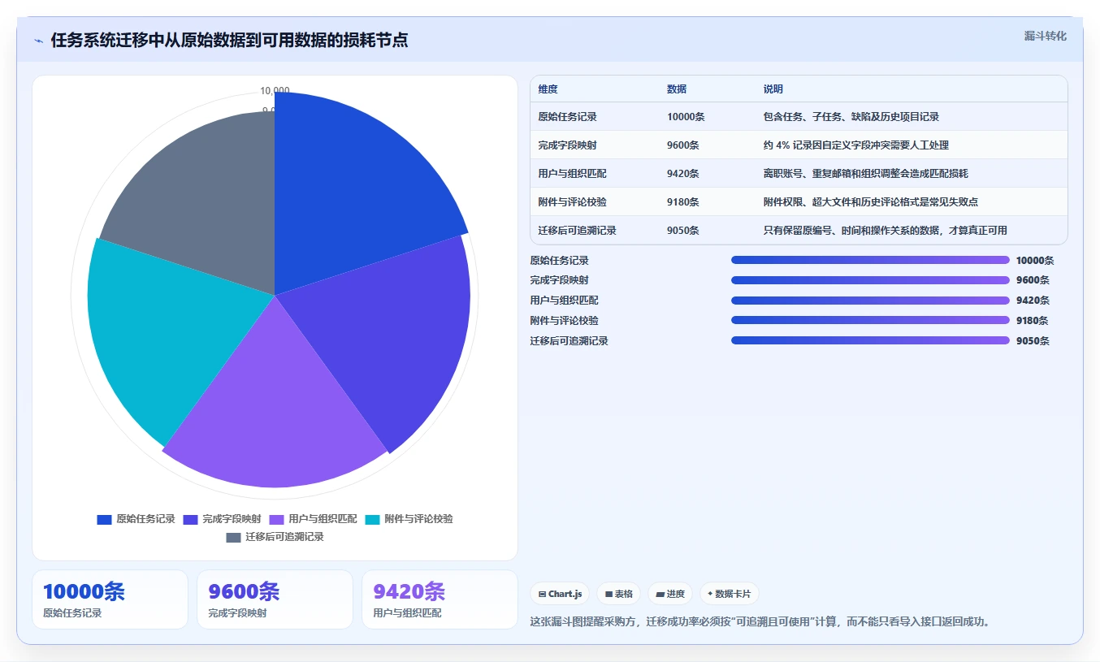This screenshot has width=1100, height=662.
Task: Click the 9420条 table cell
Action: point(683,174)
